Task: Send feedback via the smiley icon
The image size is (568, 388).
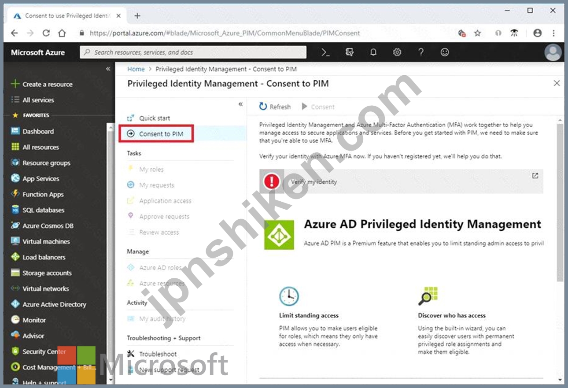Action: point(445,52)
